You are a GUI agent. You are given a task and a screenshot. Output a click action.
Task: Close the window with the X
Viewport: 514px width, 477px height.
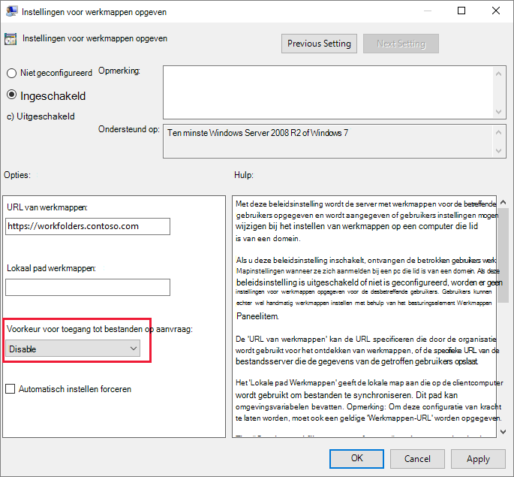click(496, 11)
